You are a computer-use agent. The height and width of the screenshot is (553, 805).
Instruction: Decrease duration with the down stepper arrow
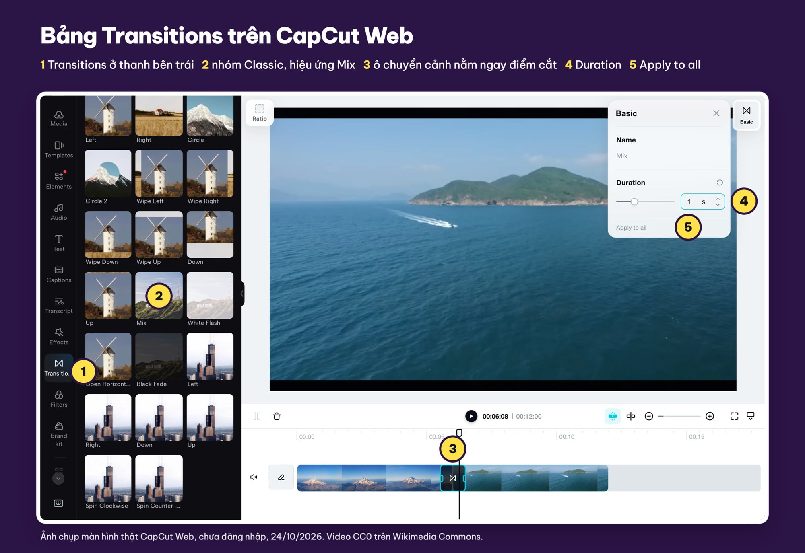pos(718,205)
